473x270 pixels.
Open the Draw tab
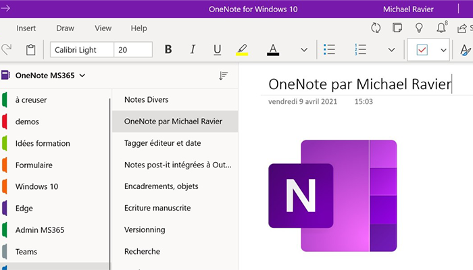click(x=65, y=28)
